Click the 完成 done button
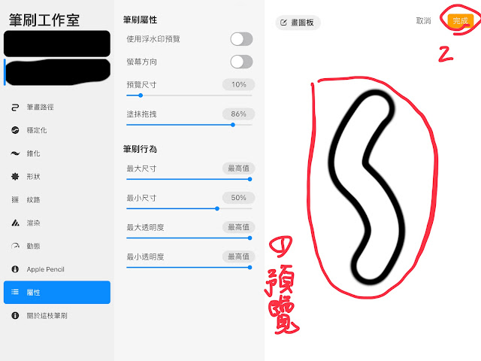Image resolution: width=481 pixels, height=361 pixels. pyautogui.click(x=460, y=21)
